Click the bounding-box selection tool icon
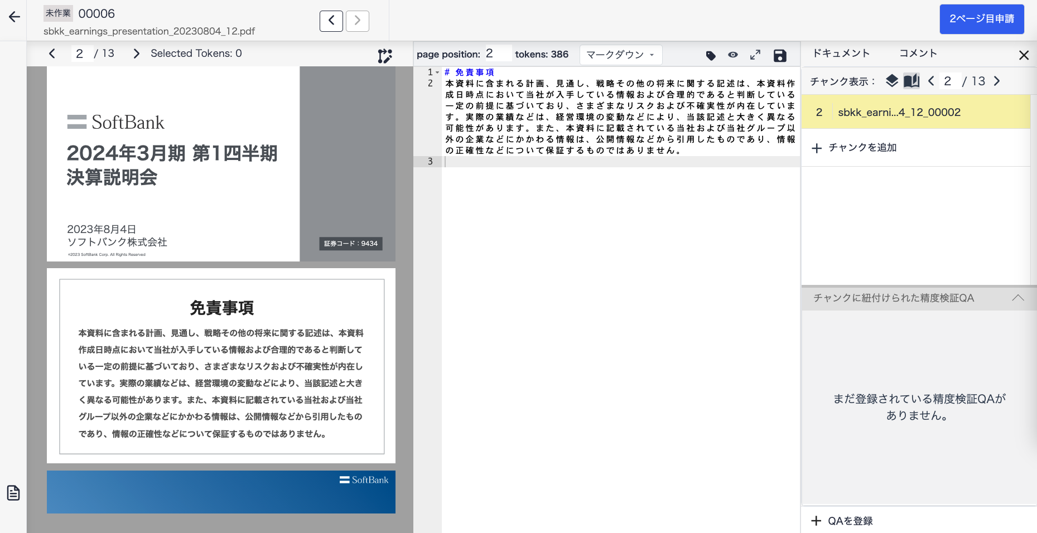 tap(385, 56)
